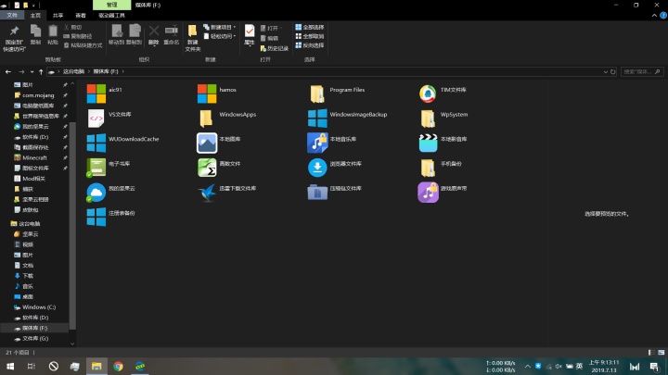Select the WUDownloadCache folder icon
This screenshot has width=668, height=375.
coord(96,143)
